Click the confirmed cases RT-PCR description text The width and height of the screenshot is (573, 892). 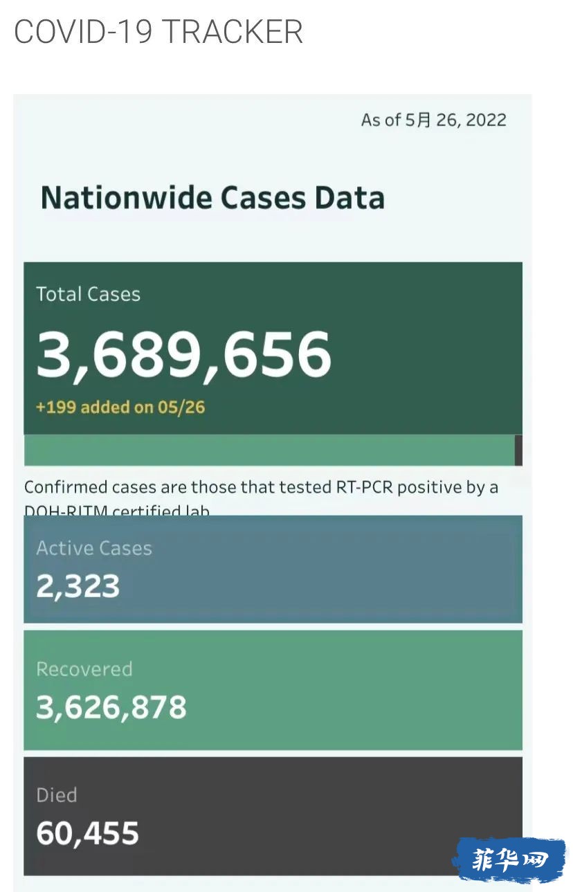point(261,487)
